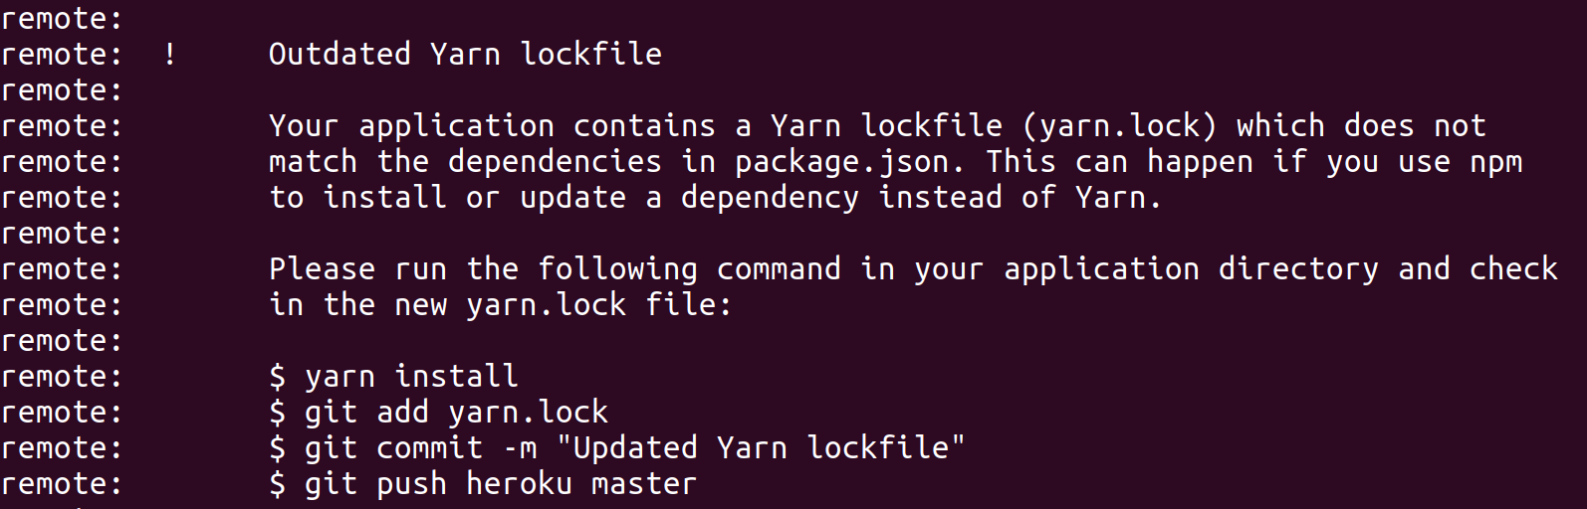
Task: Click the word "heroku" in the push command
Action: (x=519, y=483)
